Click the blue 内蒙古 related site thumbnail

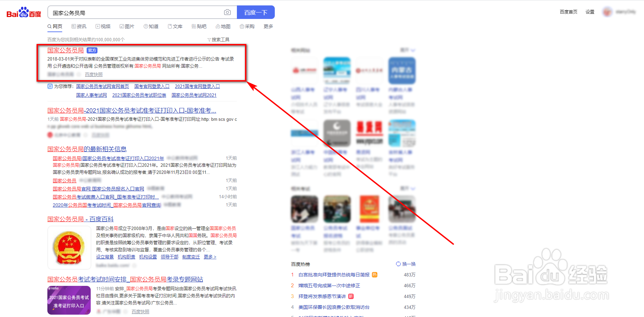click(x=402, y=71)
